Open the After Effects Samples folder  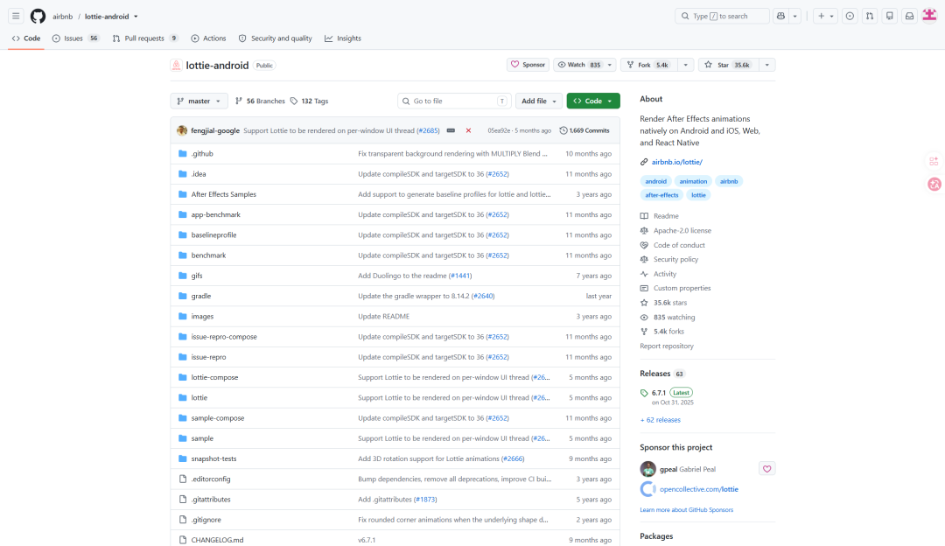(x=224, y=194)
